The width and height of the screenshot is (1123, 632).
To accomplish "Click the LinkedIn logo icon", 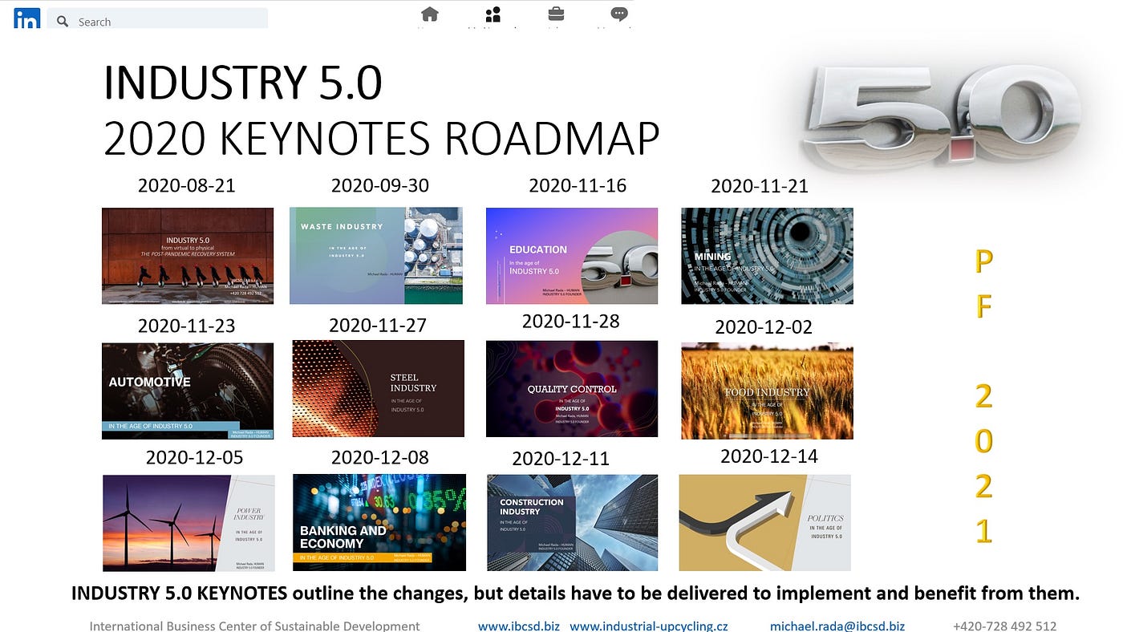I will click(26, 18).
